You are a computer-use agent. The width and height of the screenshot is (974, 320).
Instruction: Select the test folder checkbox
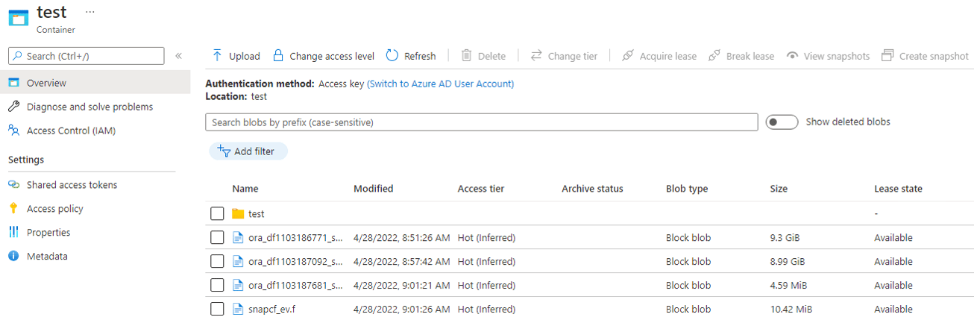tap(217, 214)
